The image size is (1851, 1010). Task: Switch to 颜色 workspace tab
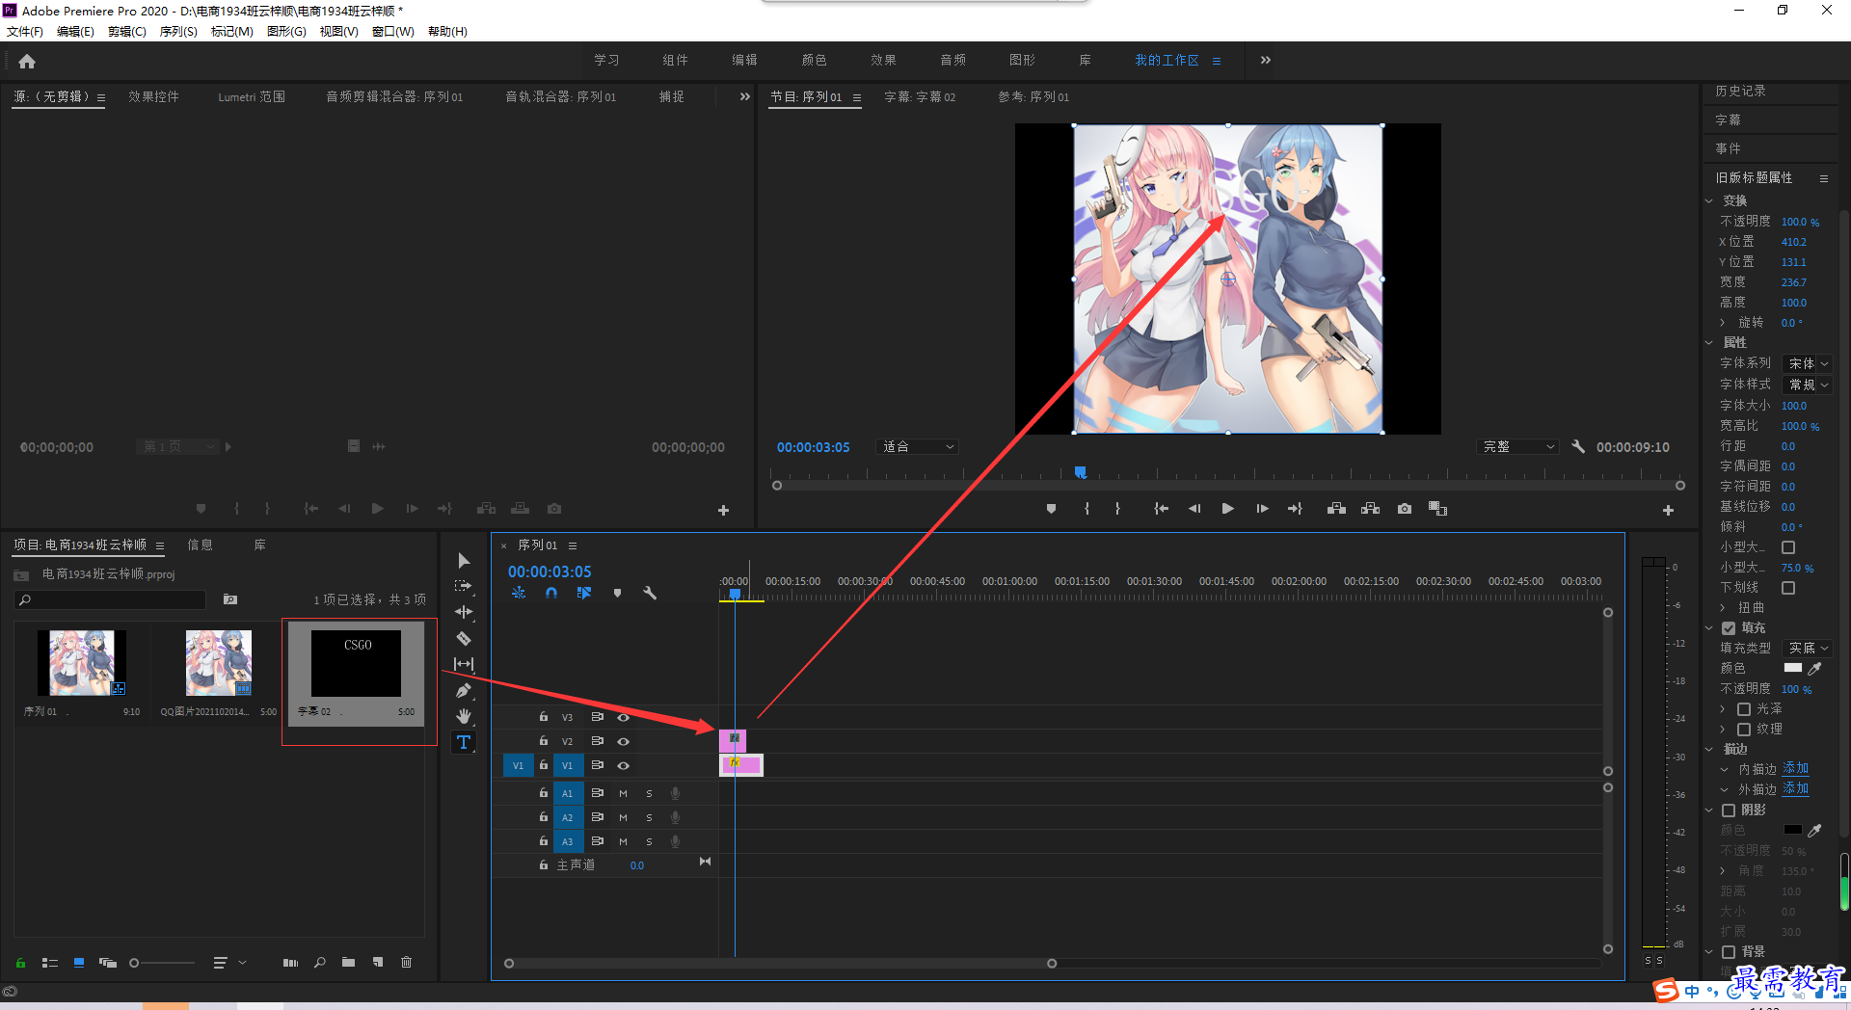(814, 60)
